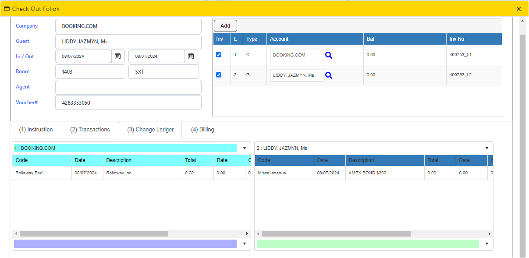Click Description header in left ledger grid
This screenshot has width=529, height=258.
click(143, 160)
